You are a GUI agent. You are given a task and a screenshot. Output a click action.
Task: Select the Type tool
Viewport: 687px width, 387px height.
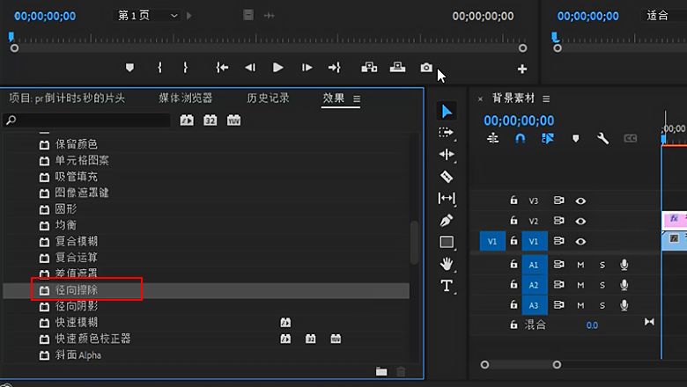click(x=447, y=286)
